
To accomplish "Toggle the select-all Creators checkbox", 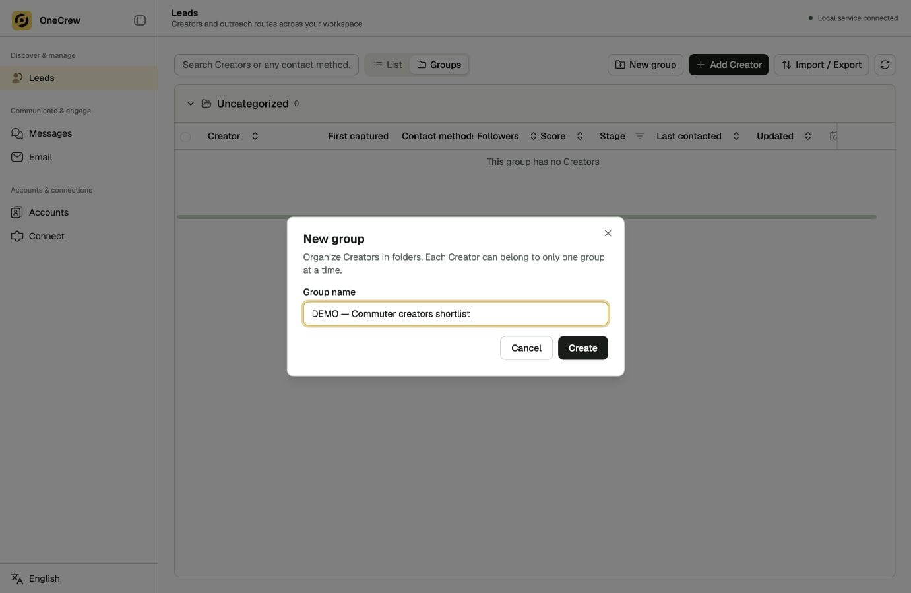I will [185, 137].
